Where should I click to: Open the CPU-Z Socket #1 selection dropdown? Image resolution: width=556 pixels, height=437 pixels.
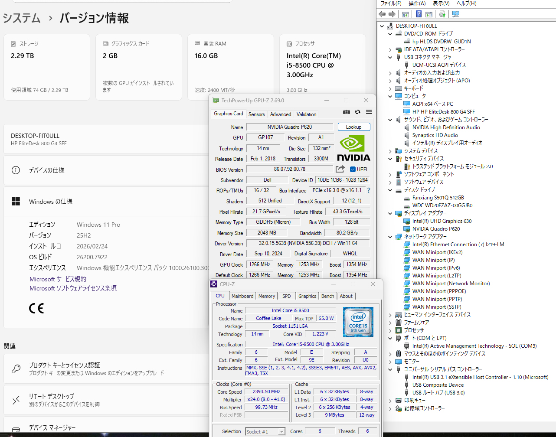click(x=281, y=432)
